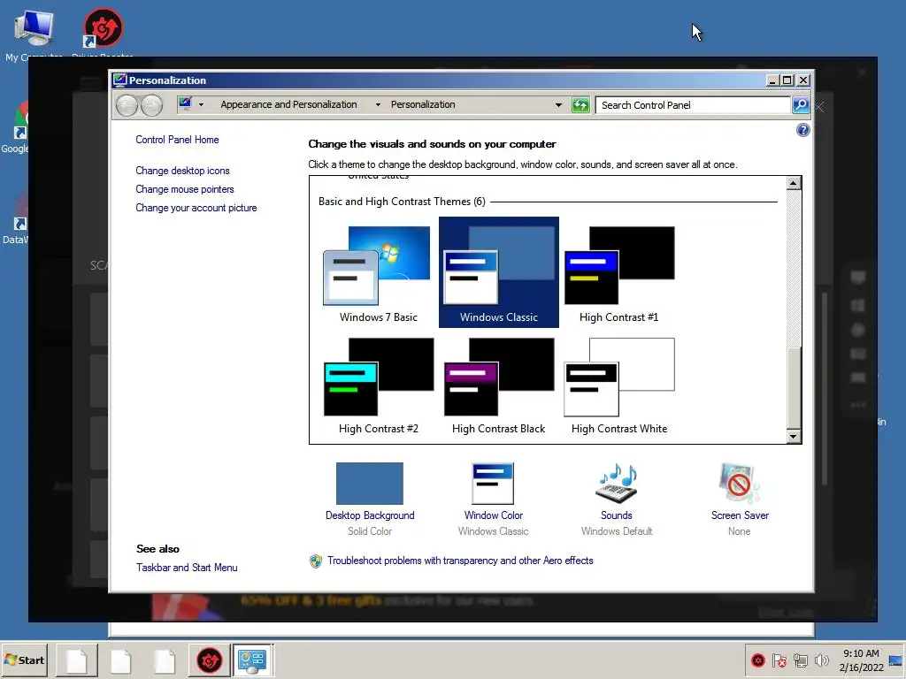Open second blank document taskbar item
Screen dimensions: 906x679
point(120,660)
